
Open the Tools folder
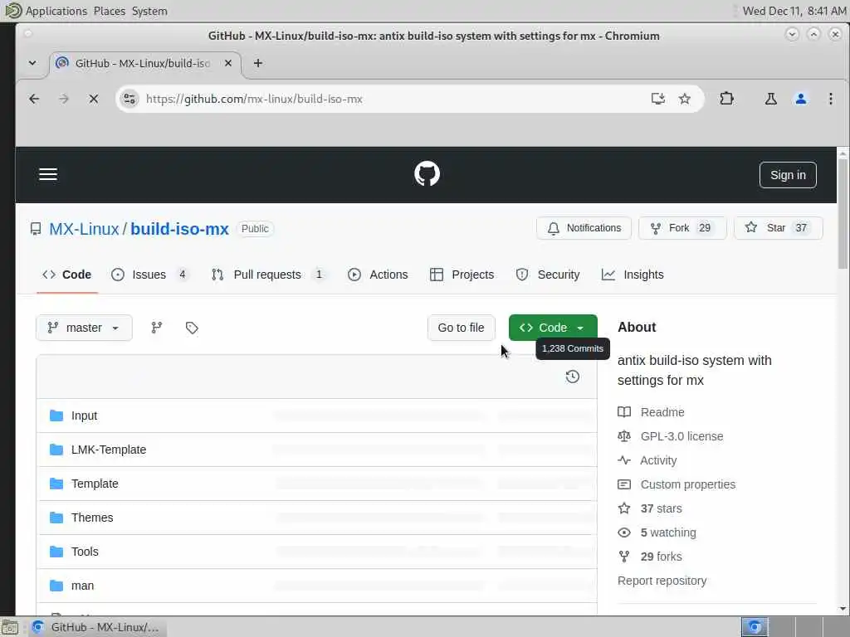click(x=85, y=552)
